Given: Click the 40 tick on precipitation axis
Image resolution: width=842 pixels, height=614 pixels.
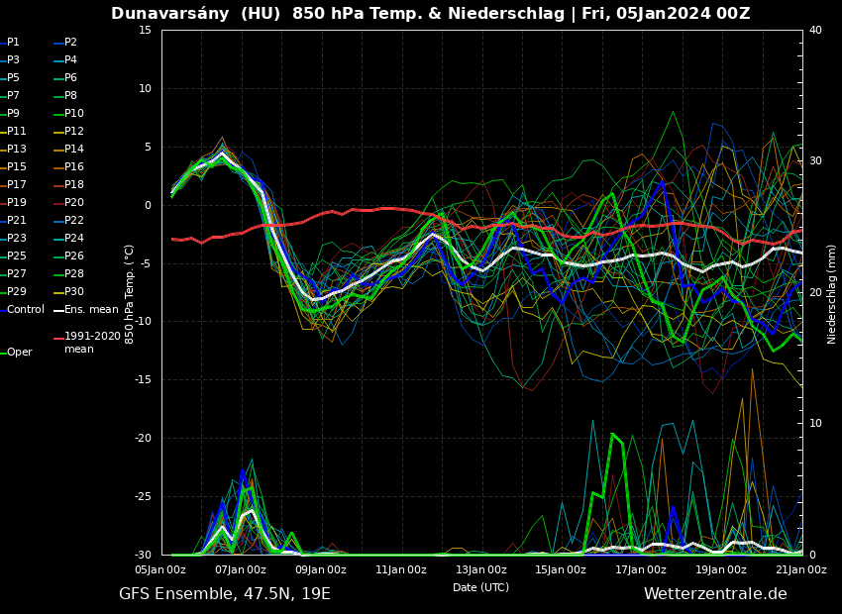Looking at the screenshot, I should click(x=815, y=30).
